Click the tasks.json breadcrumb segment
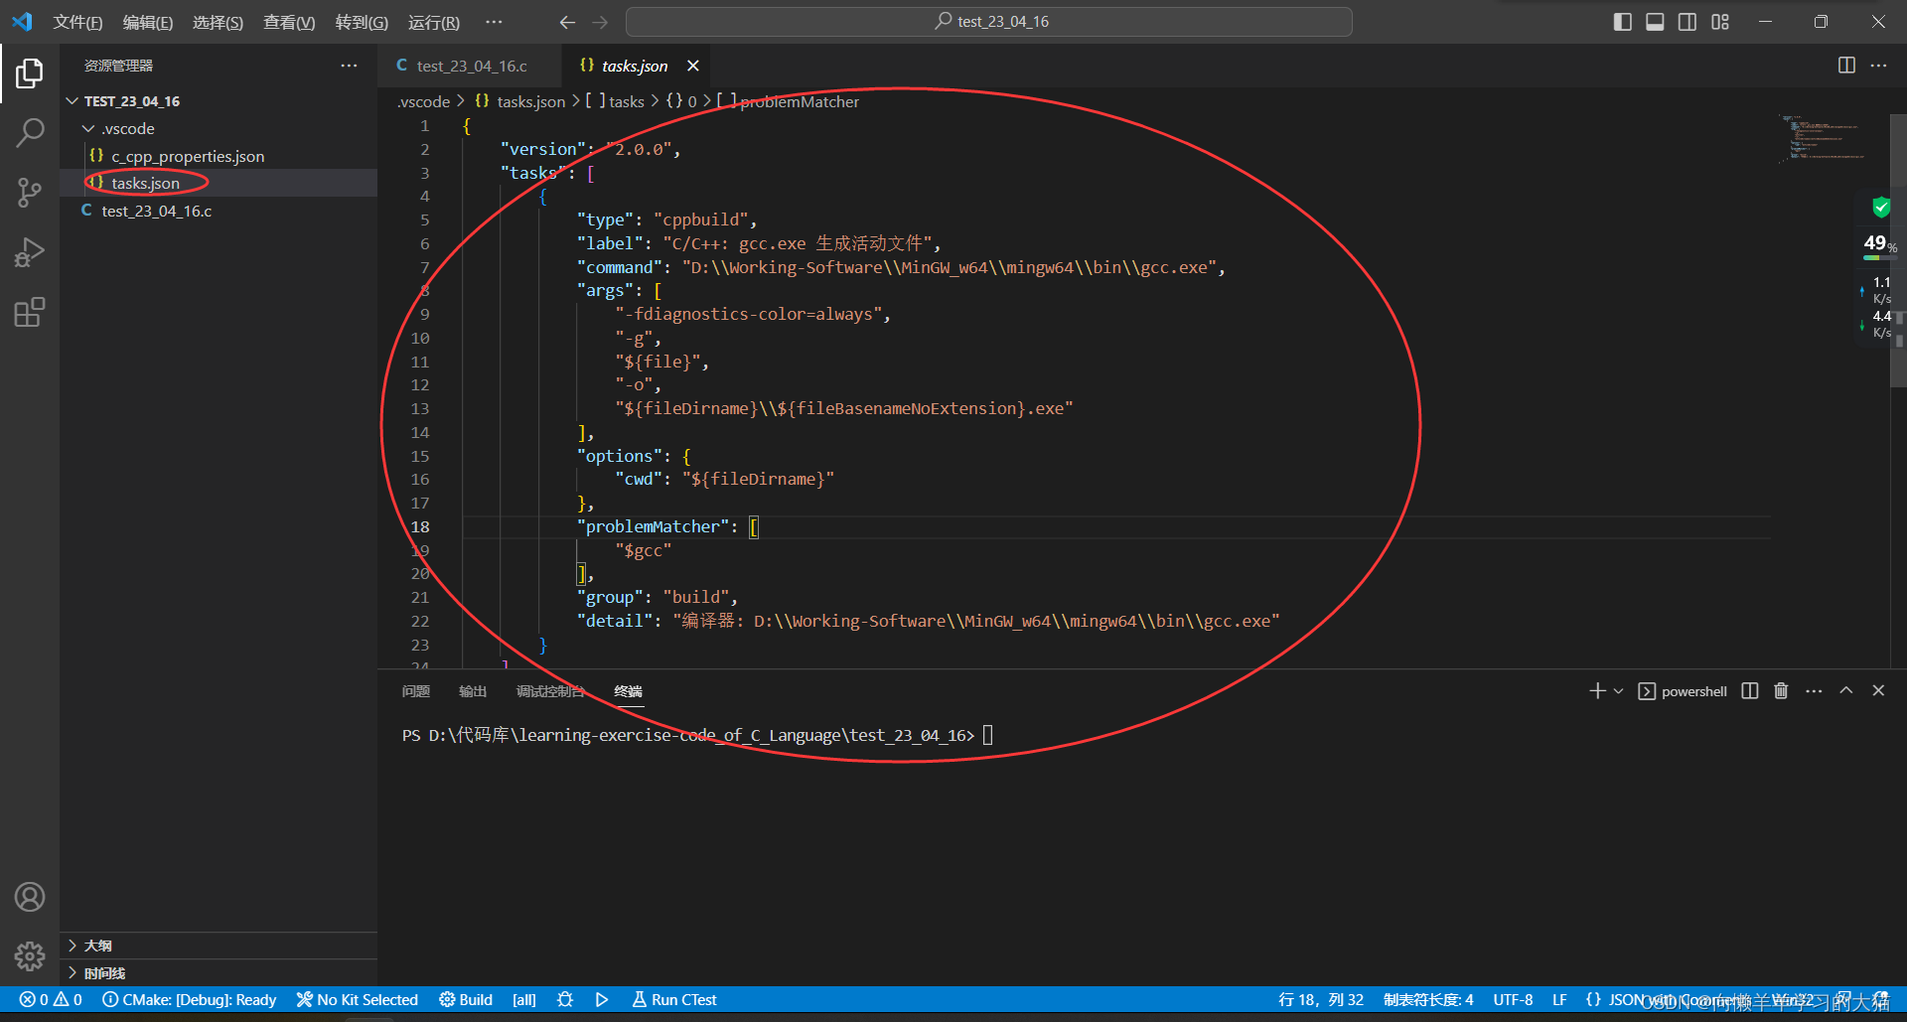Screen dimensions: 1907x1022 pyautogui.click(x=520, y=101)
